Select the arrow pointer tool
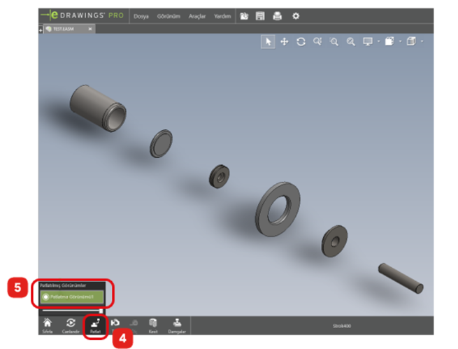The height and width of the screenshot is (349, 458). (x=269, y=41)
